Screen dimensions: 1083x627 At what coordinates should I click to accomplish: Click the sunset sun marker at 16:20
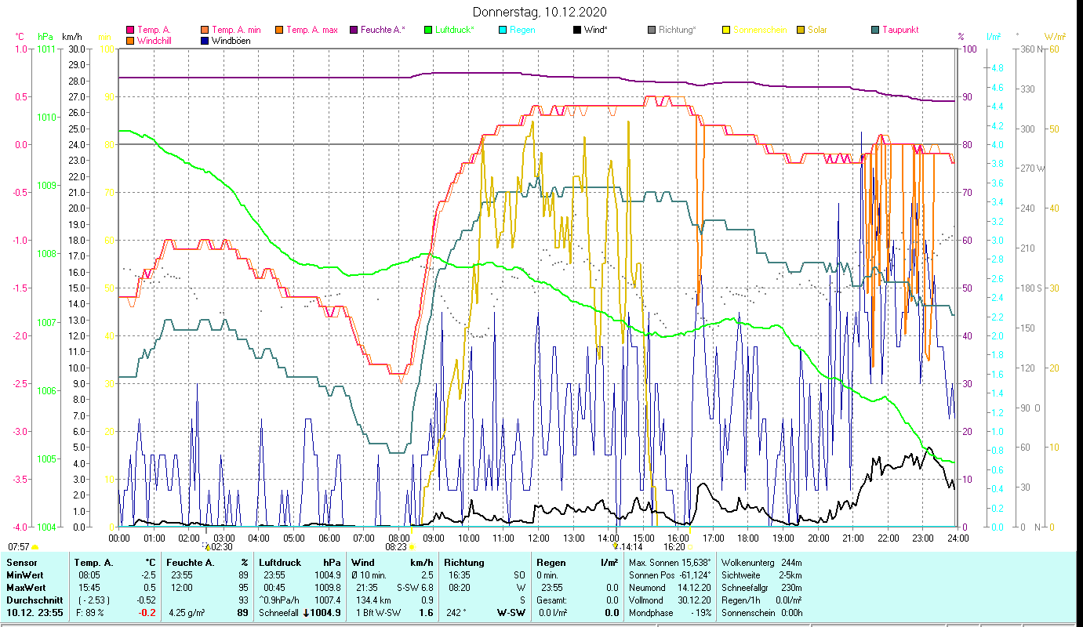(x=690, y=547)
